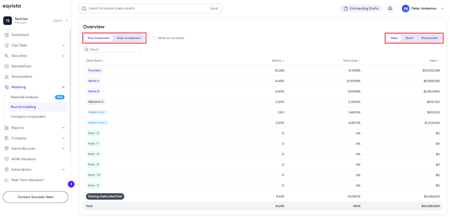450x217 pixels.
Task: Click the eqvista logo
Action: [x=12, y=6]
